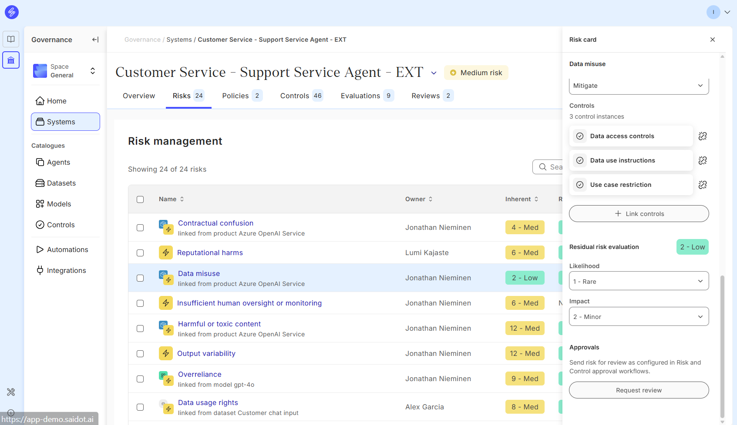Click the tools icon at bottom left
This screenshot has height=425, width=737.
[11, 392]
